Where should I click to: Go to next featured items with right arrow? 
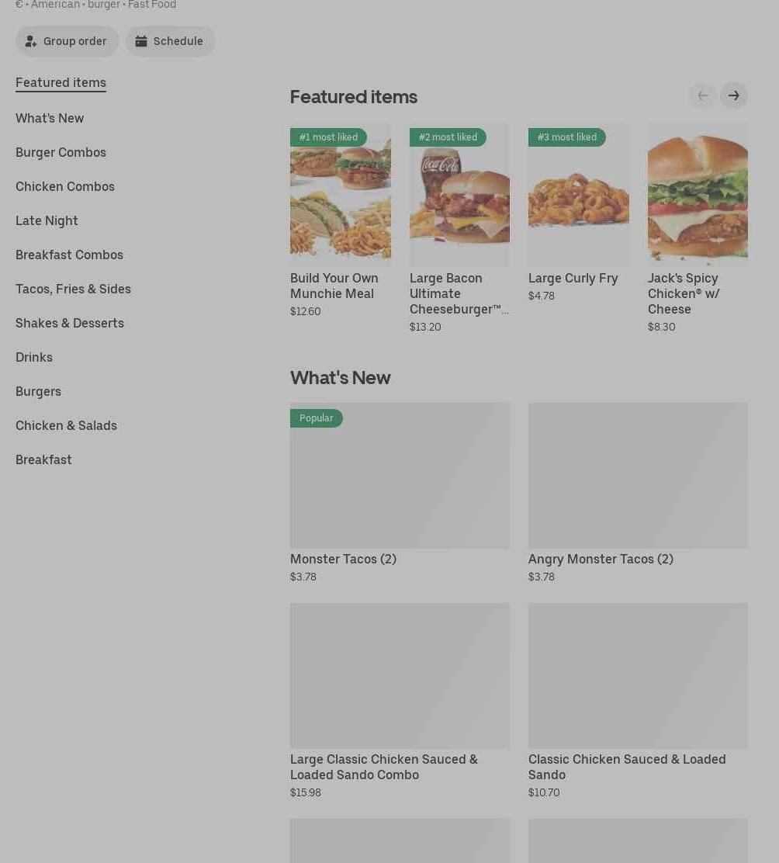click(x=734, y=95)
